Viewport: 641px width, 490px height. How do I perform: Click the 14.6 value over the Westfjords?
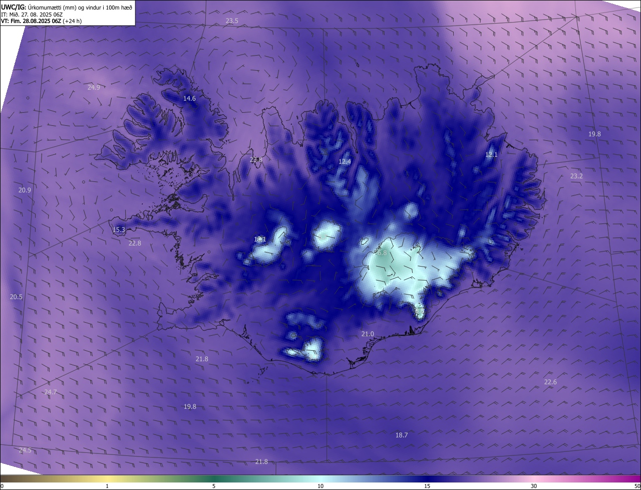(189, 98)
